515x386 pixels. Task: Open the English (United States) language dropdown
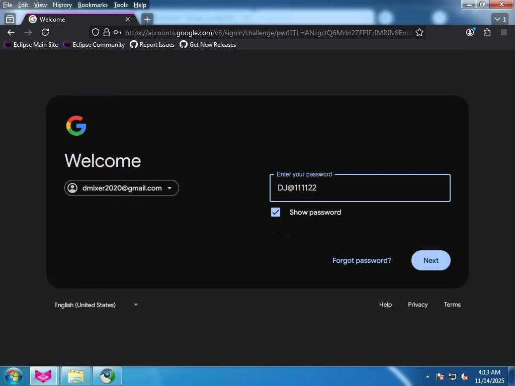(96, 305)
